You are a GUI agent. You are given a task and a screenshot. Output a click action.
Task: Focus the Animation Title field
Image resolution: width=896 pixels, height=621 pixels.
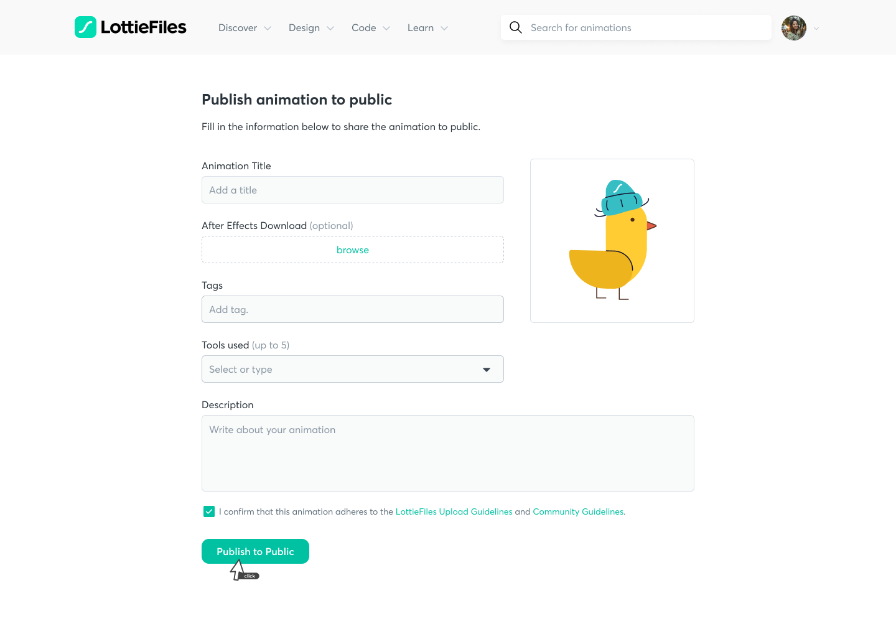click(353, 190)
